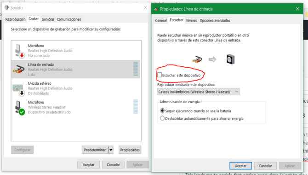Close the Propiedades: Línea de entrada dialog
The height and width of the screenshot is (175, 308).
click(297, 9)
